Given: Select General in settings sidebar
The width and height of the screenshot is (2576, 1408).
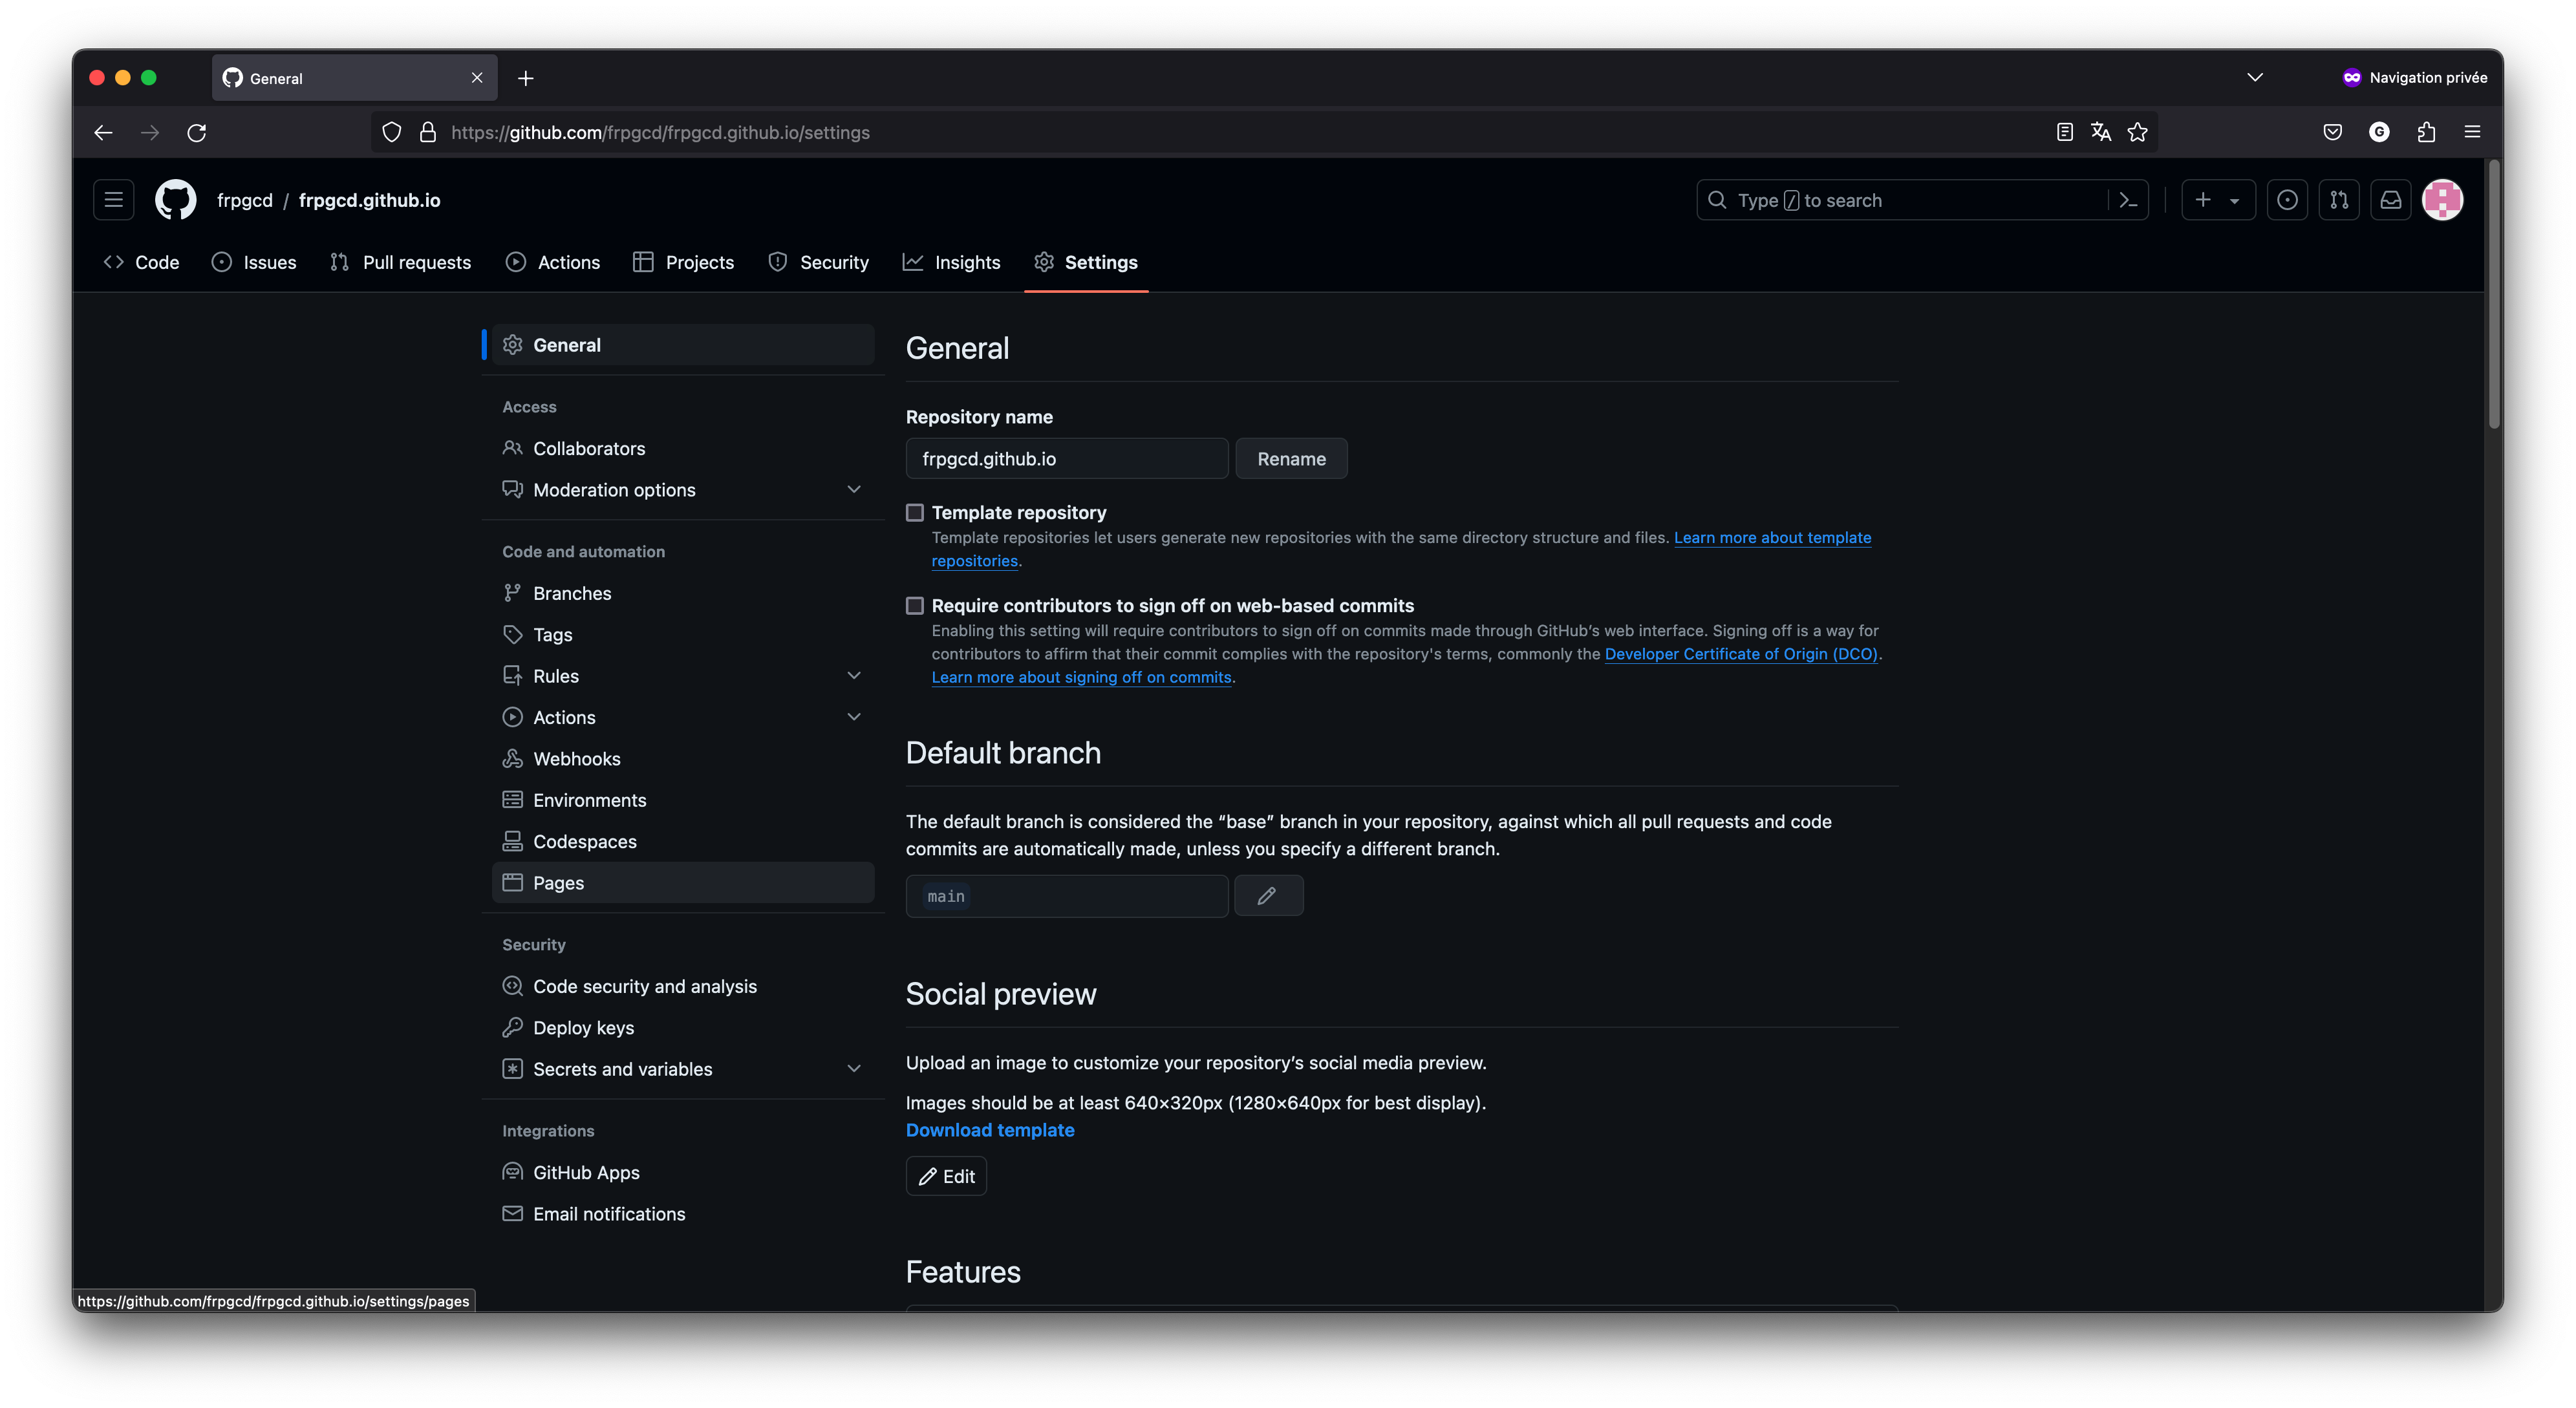Looking at the screenshot, I should [x=682, y=345].
